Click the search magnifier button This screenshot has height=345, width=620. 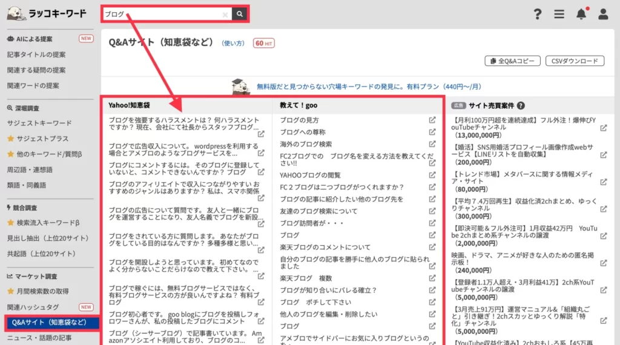(240, 14)
